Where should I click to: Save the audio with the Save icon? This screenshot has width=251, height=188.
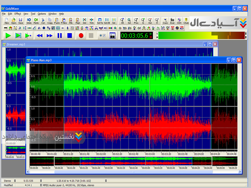21,21
